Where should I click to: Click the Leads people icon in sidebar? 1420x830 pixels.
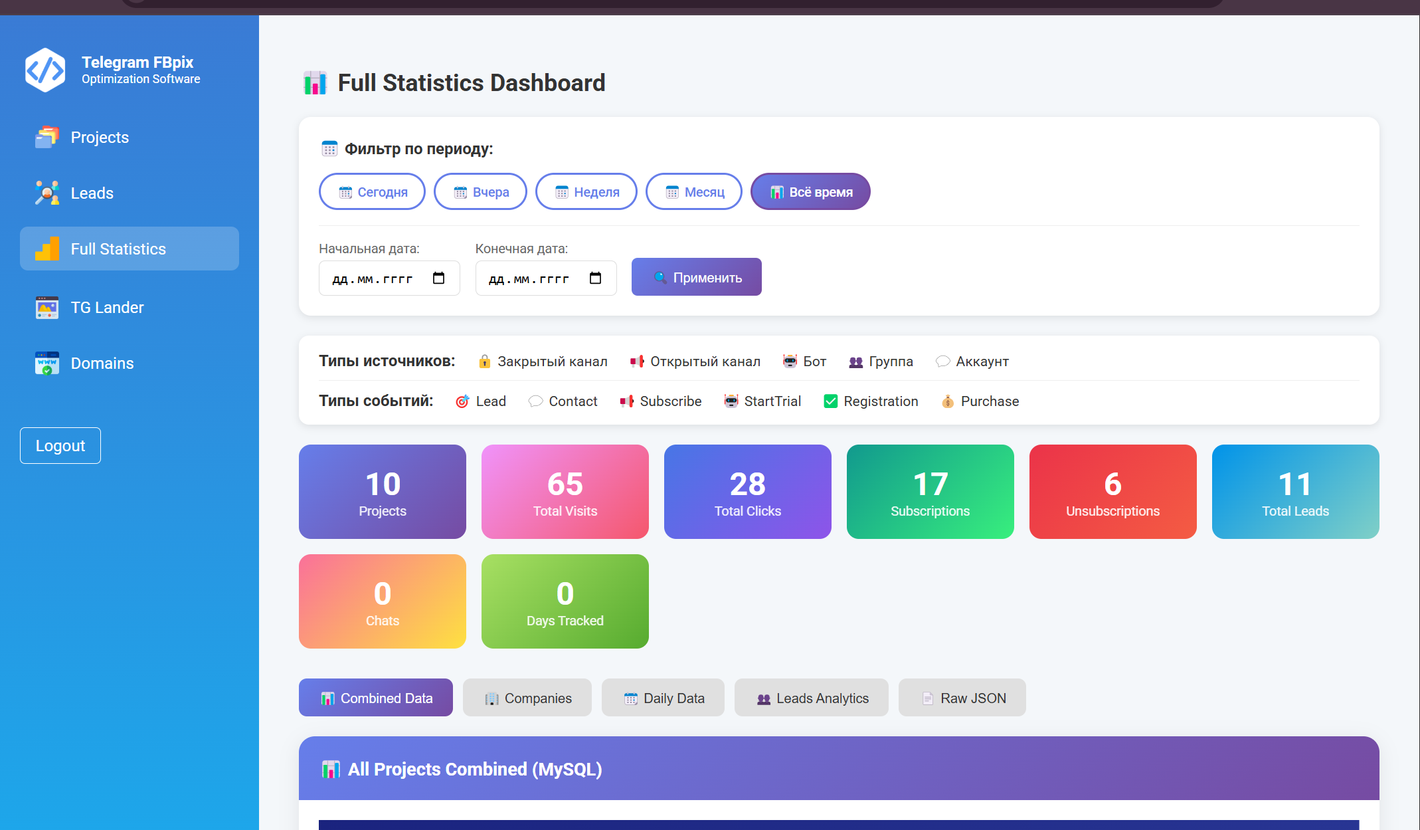46,193
